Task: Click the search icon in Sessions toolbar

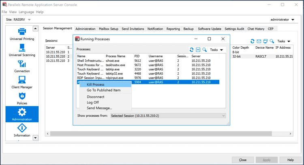Action: (x=272, y=41)
